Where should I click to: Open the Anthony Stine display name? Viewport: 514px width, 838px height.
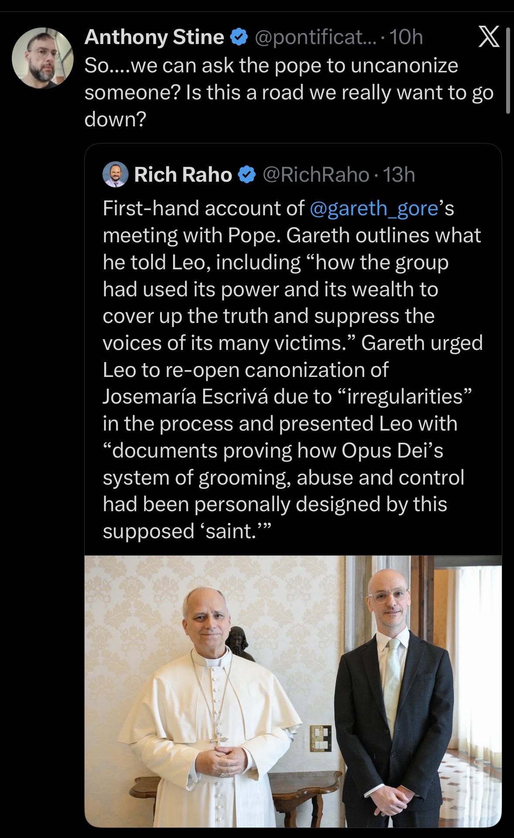pyautogui.click(x=154, y=37)
